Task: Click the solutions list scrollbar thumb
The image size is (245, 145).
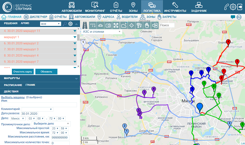Action: coord(79,37)
